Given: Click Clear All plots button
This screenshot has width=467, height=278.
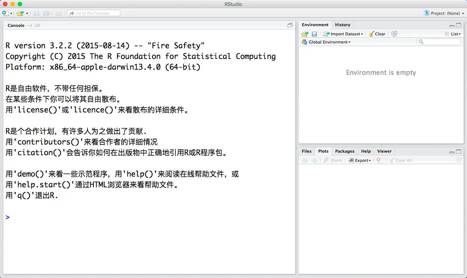Looking at the screenshot, I should click(401, 160).
